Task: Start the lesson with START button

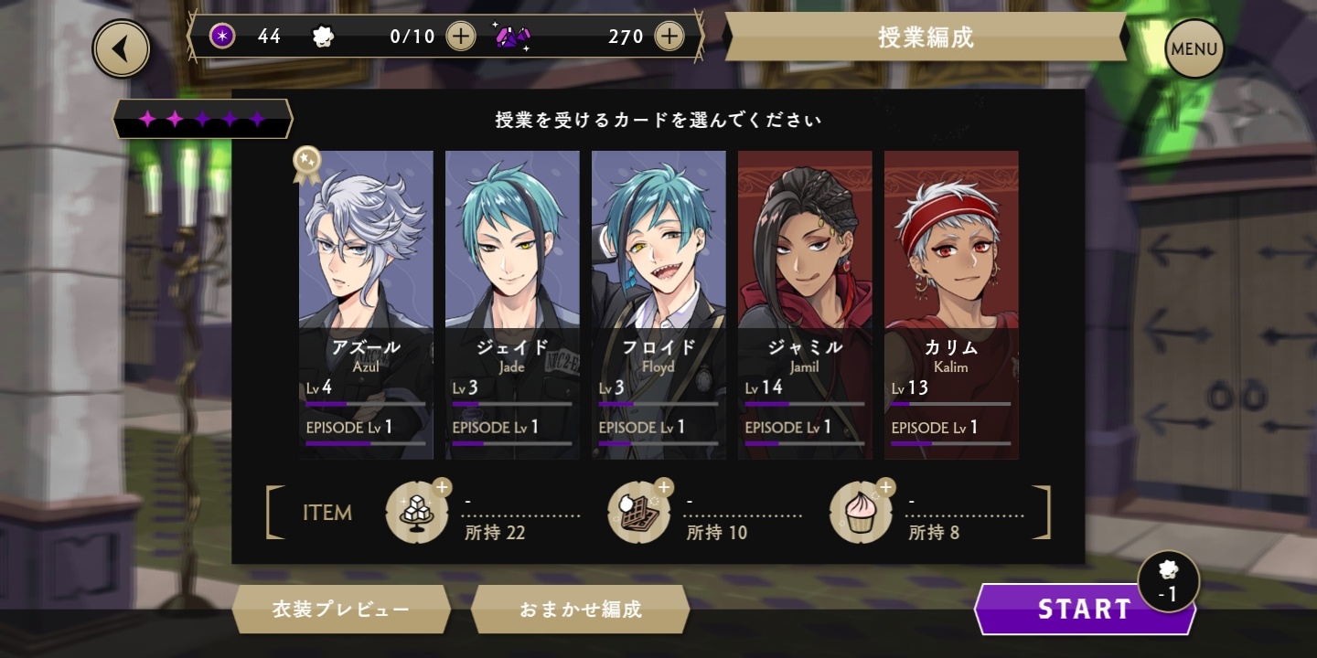Action: pos(1085,610)
